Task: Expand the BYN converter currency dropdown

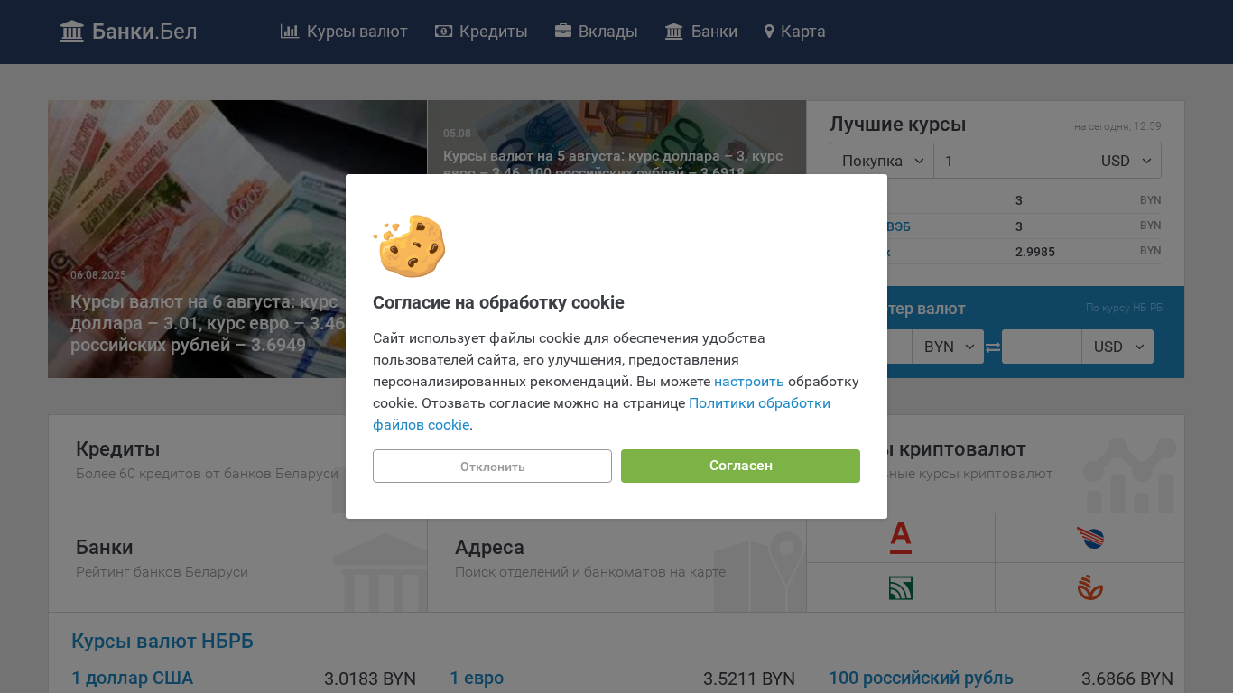Action: point(948,346)
